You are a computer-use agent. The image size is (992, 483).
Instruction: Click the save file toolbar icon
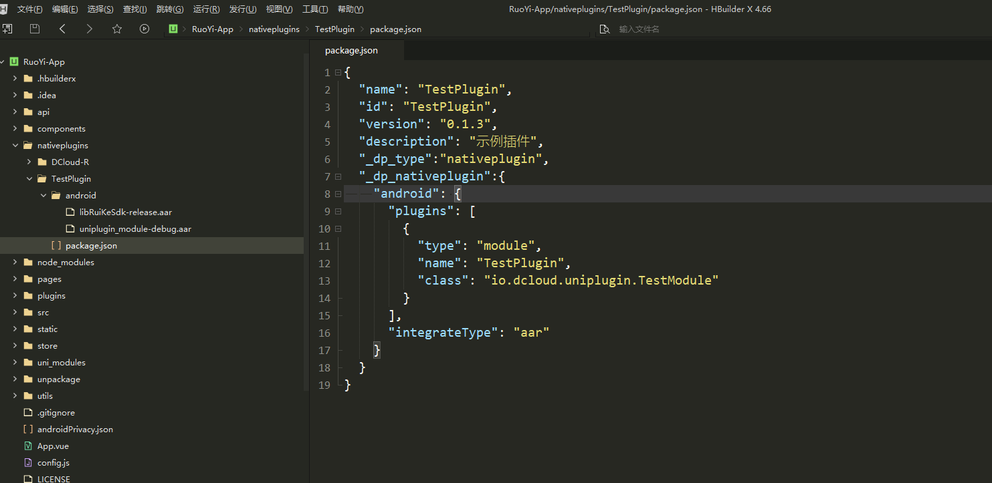coord(35,29)
